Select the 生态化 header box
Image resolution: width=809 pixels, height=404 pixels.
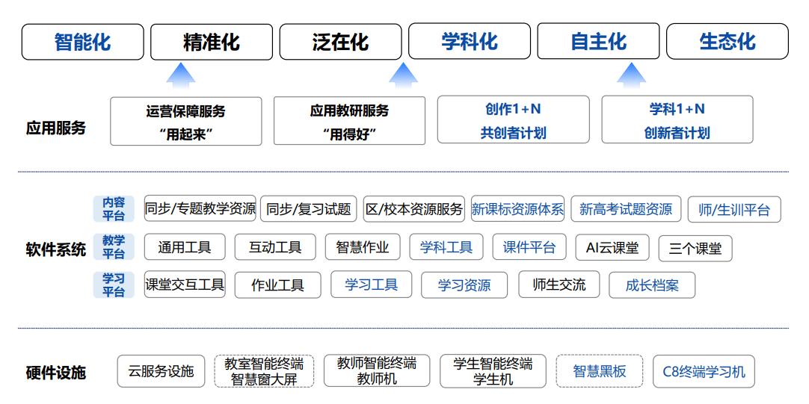click(x=727, y=42)
